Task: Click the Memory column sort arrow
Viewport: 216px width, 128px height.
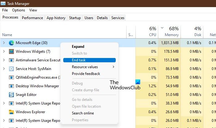Action: pyautogui.click(x=162, y=28)
